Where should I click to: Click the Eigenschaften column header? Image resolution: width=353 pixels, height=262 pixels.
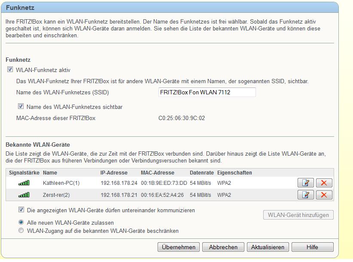point(234,172)
